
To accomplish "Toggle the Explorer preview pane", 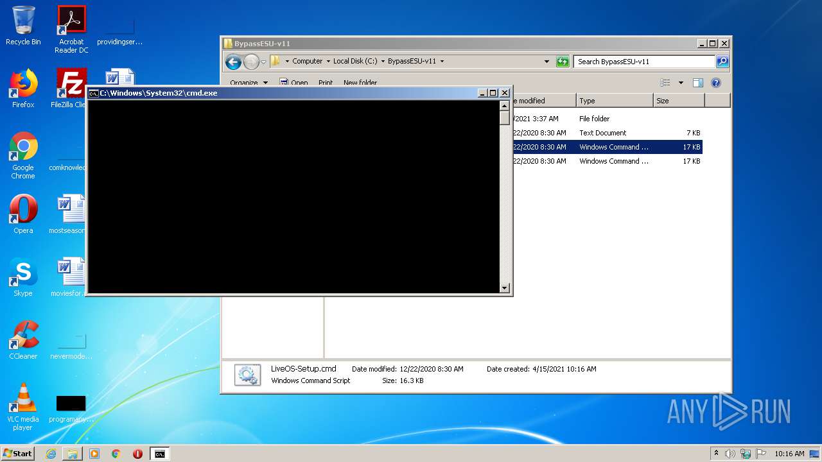I will click(x=698, y=83).
